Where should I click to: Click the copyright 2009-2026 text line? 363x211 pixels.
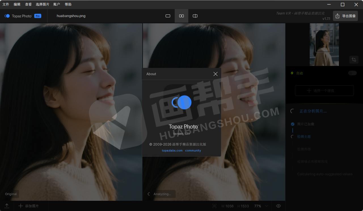178,144
